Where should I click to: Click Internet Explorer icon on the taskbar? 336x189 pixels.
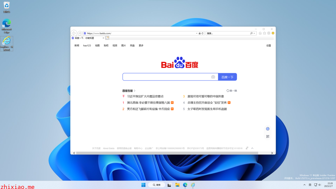193,185
